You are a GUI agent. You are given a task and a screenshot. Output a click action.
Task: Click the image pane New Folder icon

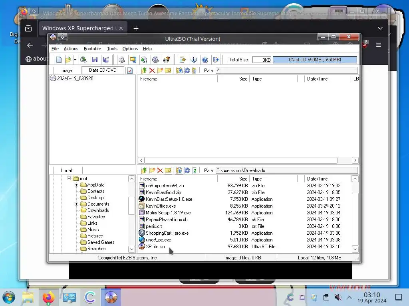[x=160, y=71]
